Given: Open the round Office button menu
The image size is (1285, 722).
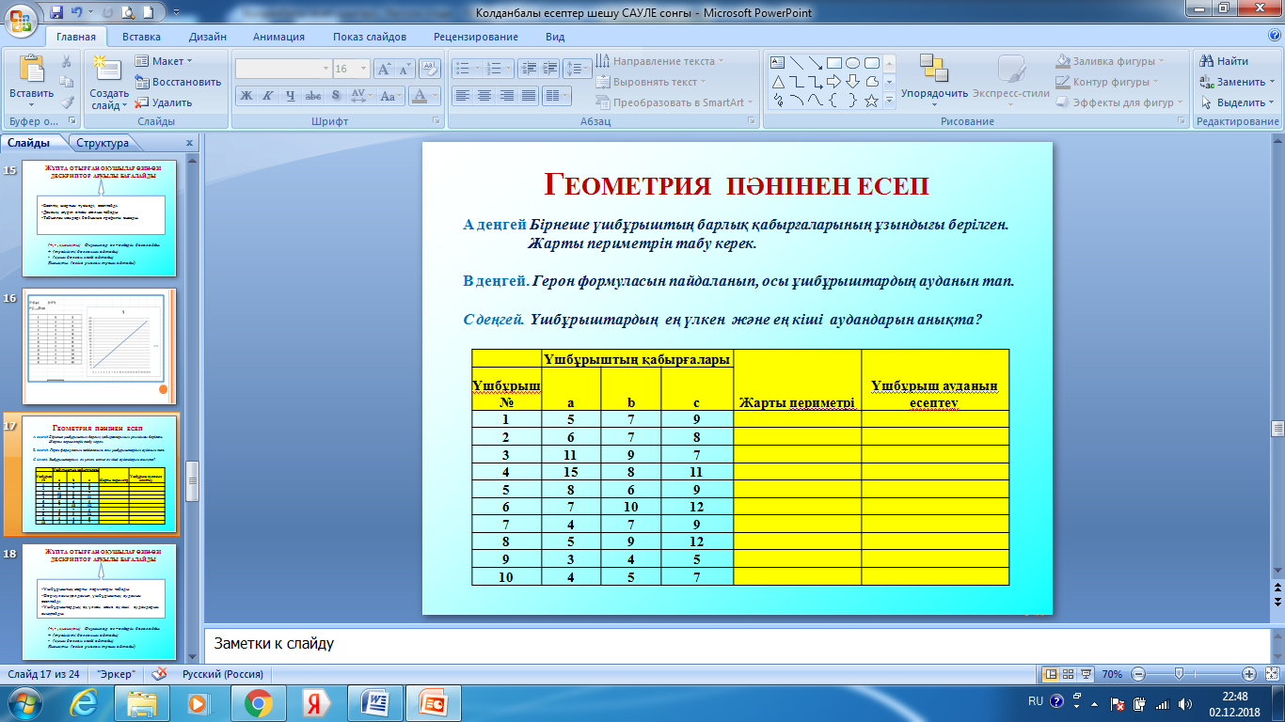Looking at the screenshot, I should (x=21, y=19).
